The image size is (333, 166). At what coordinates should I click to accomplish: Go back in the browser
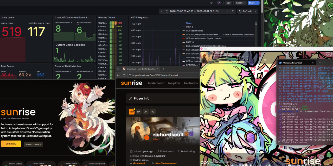(118, 75)
